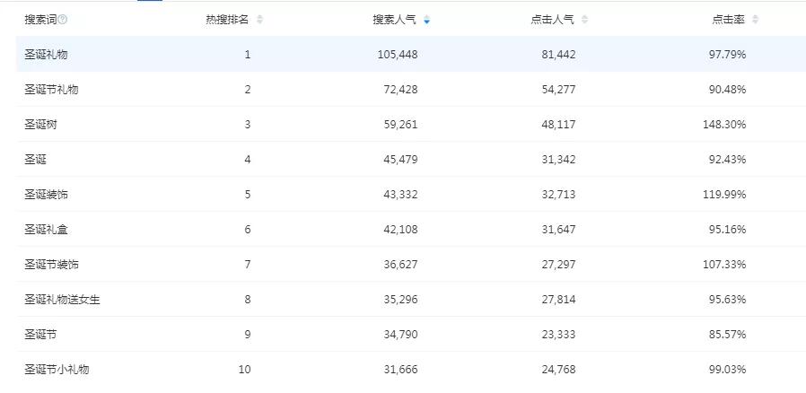Viewport: 806px width, 393px height.
Task: Open the 圣诞装饰 search term
Action: click(x=46, y=195)
